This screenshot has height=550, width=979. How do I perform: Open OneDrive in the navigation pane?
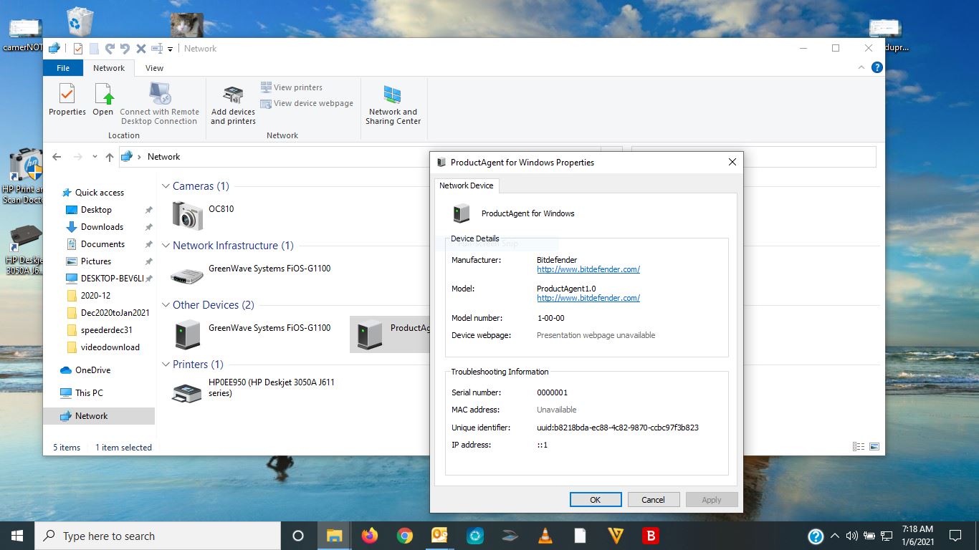click(92, 370)
